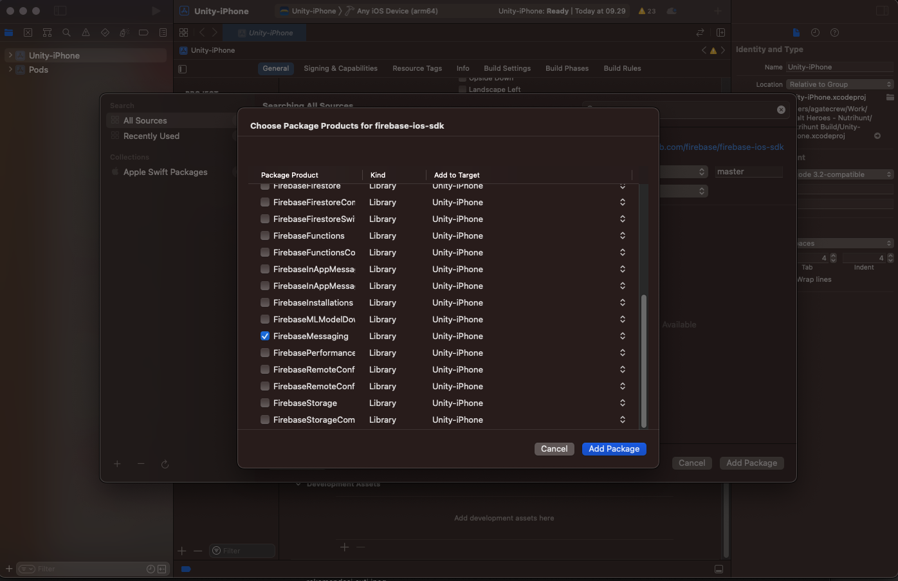The image size is (898, 581).
Task: Open target dropdown for FirebaseMessaging row
Action: tap(622, 336)
